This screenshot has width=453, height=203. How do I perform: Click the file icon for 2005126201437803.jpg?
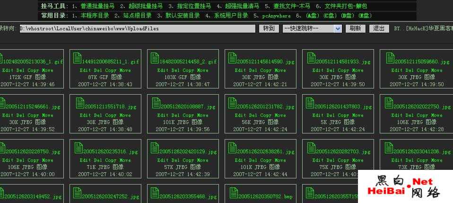310,103
